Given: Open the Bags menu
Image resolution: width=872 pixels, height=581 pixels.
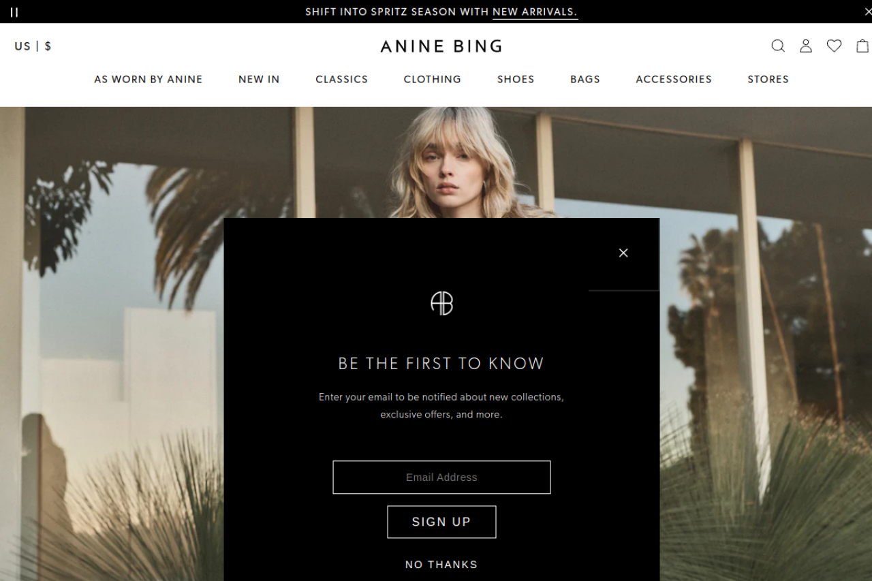Looking at the screenshot, I should (x=585, y=79).
